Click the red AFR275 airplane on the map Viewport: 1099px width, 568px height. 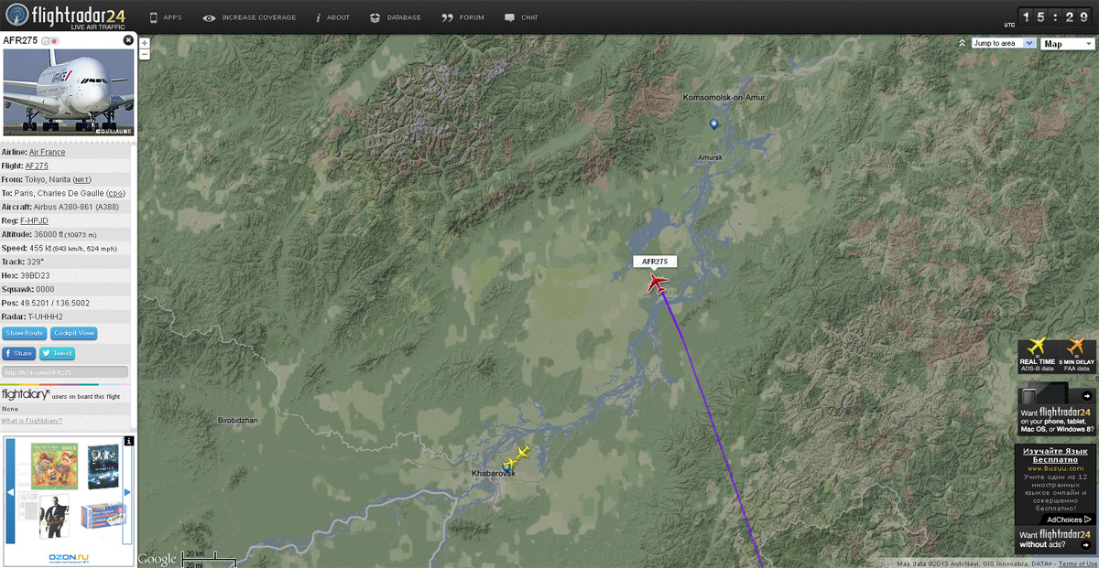pos(657,283)
